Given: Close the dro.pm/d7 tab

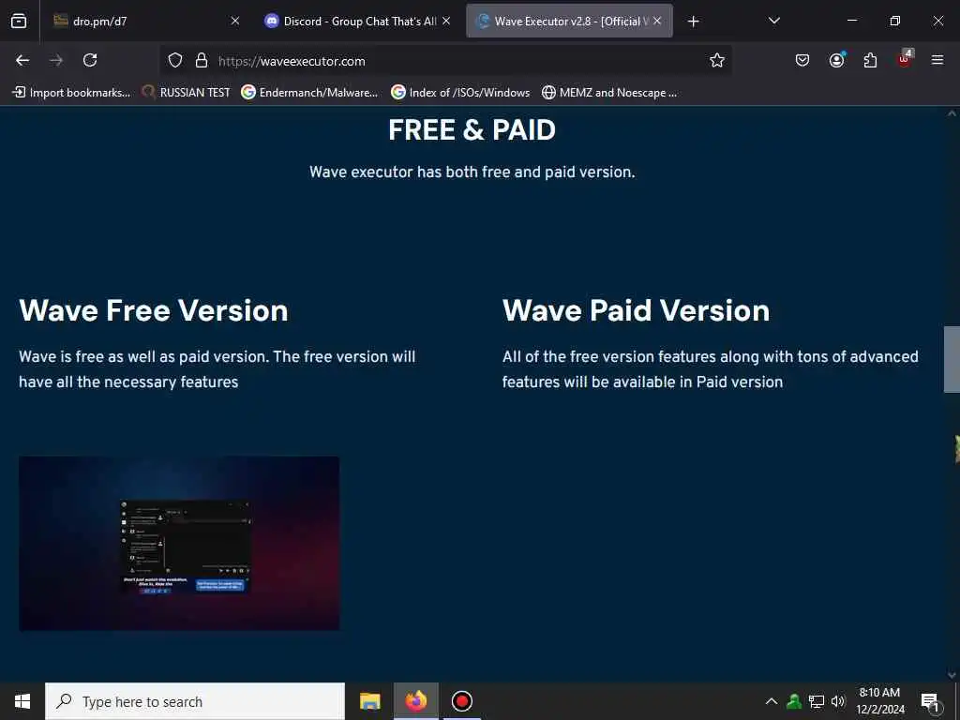Looking at the screenshot, I should tap(235, 21).
